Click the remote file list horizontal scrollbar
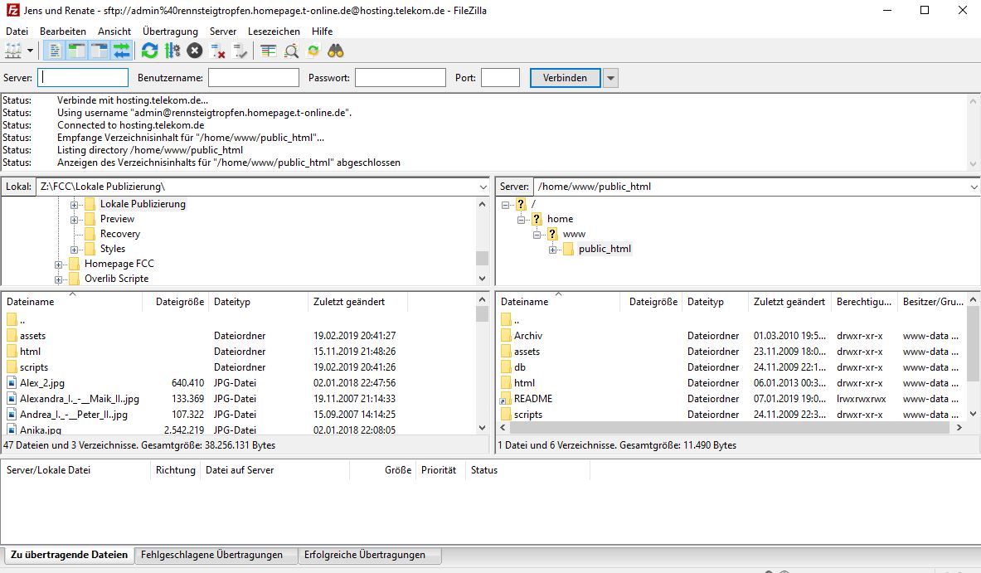The width and height of the screenshot is (981, 573). tap(730, 428)
